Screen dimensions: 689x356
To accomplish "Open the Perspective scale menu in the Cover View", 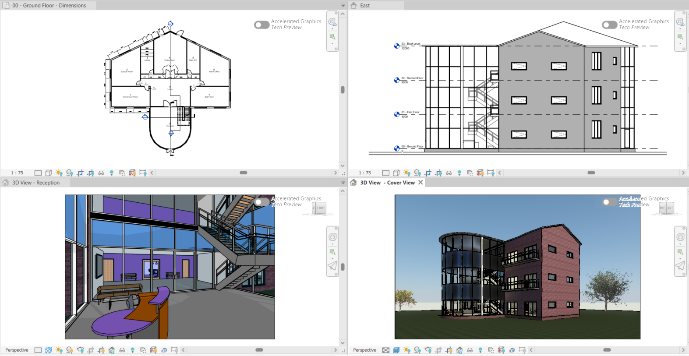I will coord(364,350).
